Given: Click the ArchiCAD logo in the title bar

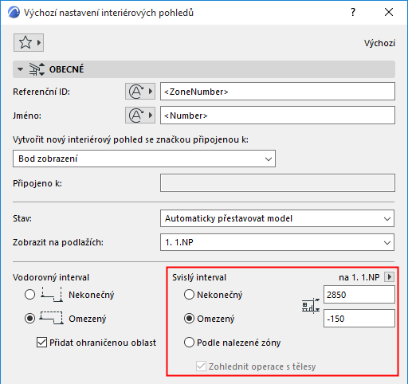Looking at the screenshot, I should click(14, 13).
